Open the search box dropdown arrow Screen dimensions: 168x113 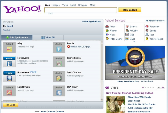point(50,13)
